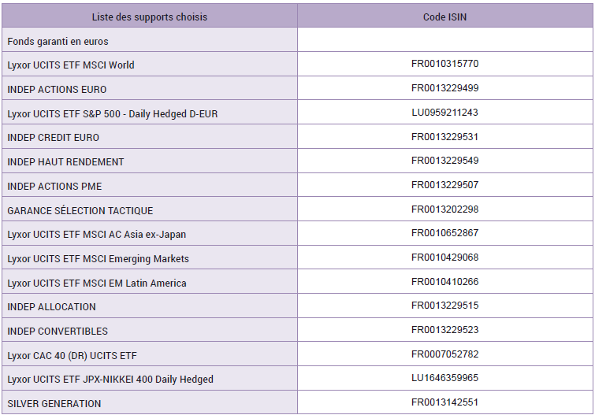Image resolution: width=595 pixels, height=415 pixels.
Task: Select the 'Fonds garanti en euros' row
Action: tap(58, 41)
